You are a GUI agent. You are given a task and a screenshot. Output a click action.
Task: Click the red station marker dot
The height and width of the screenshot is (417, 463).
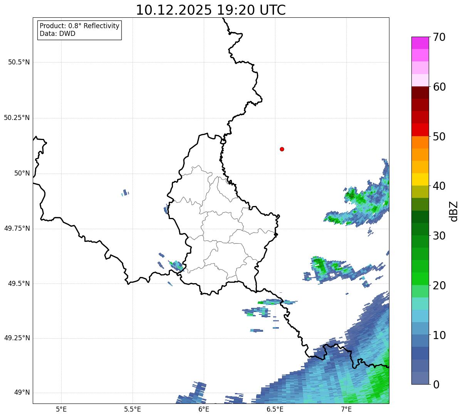(282, 149)
